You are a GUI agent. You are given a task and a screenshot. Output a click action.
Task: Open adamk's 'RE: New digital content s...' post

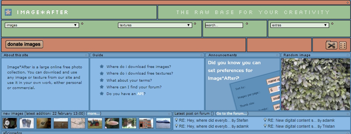point(292,120)
